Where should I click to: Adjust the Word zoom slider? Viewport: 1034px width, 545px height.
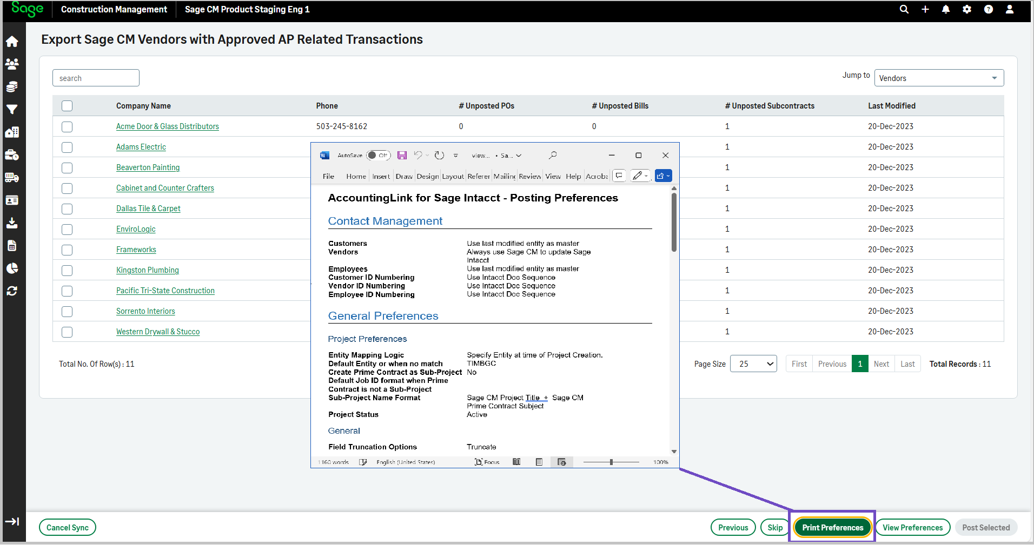coord(611,462)
